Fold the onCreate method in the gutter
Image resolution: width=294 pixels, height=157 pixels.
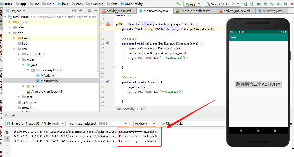click(x=114, y=44)
